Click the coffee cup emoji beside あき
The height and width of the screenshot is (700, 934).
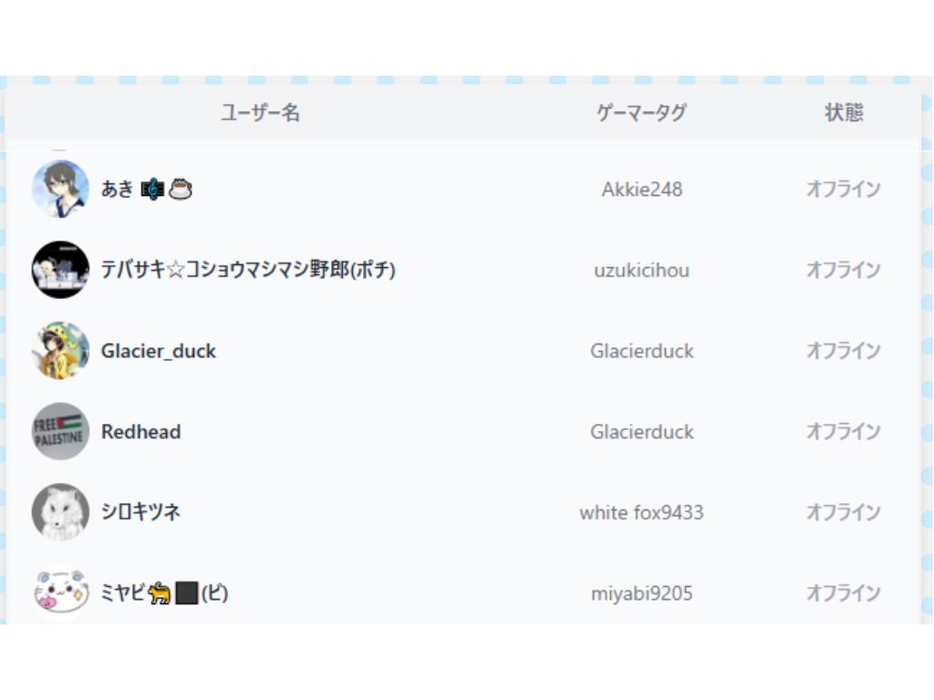(x=181, y=190)
